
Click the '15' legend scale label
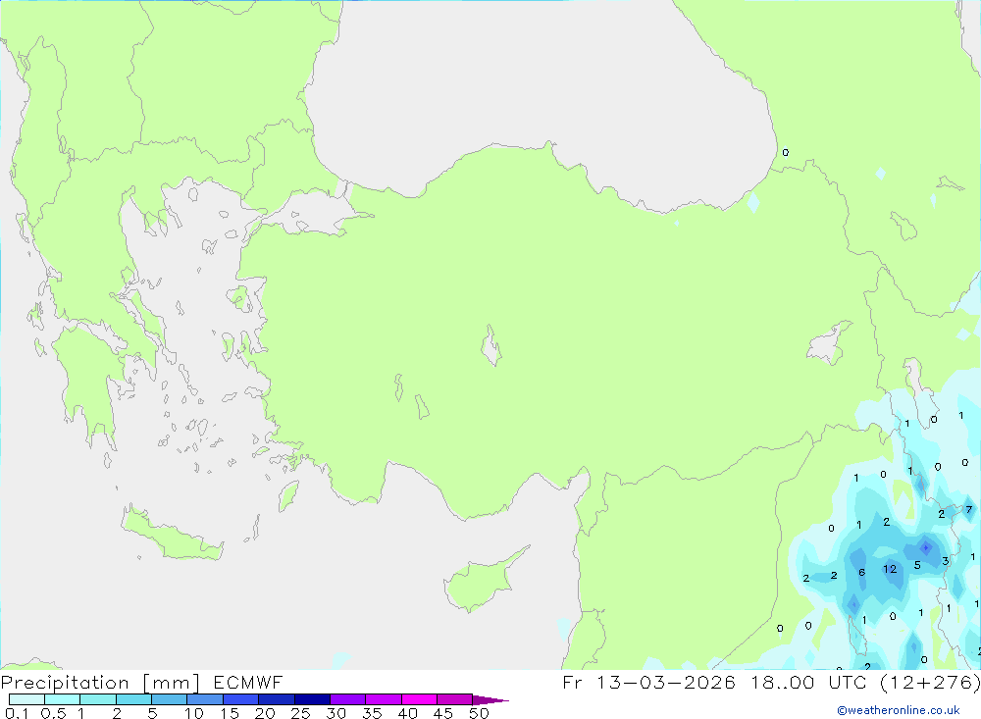pyautogui.click(x=229, y=713)
